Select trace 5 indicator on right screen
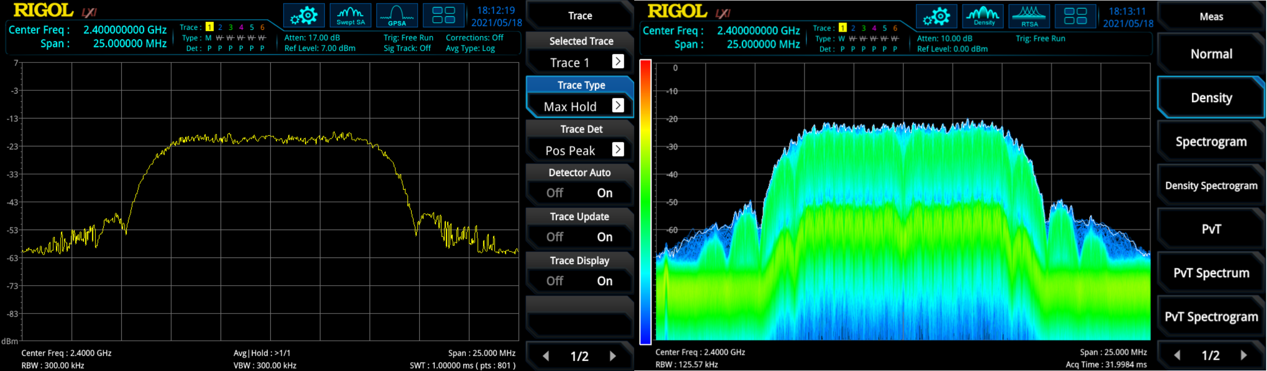The image size is (1267, 371). pyautogui.click(x=885, y=28)
